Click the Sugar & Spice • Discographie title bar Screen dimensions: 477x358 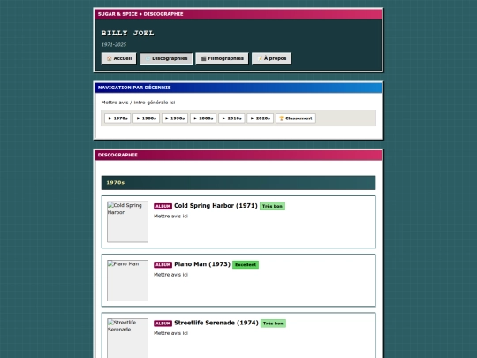[x=238, y=14]
